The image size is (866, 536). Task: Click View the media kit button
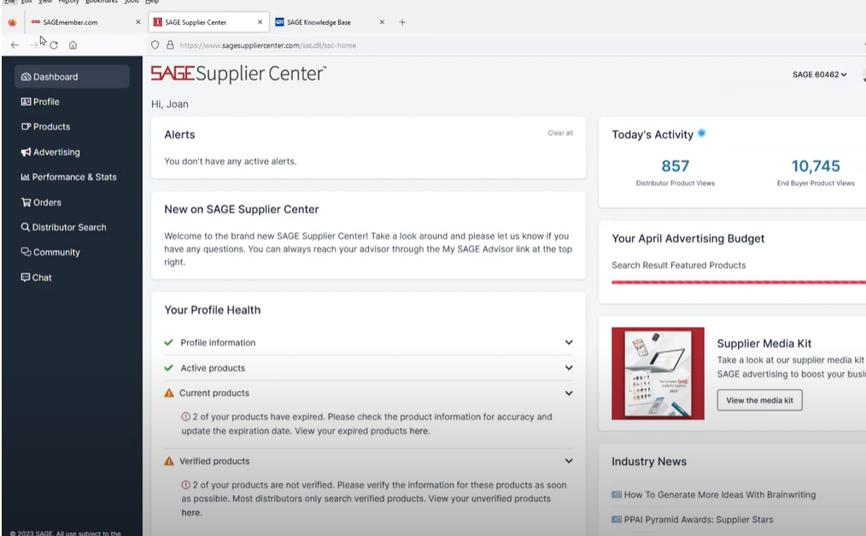click(759, 400)
